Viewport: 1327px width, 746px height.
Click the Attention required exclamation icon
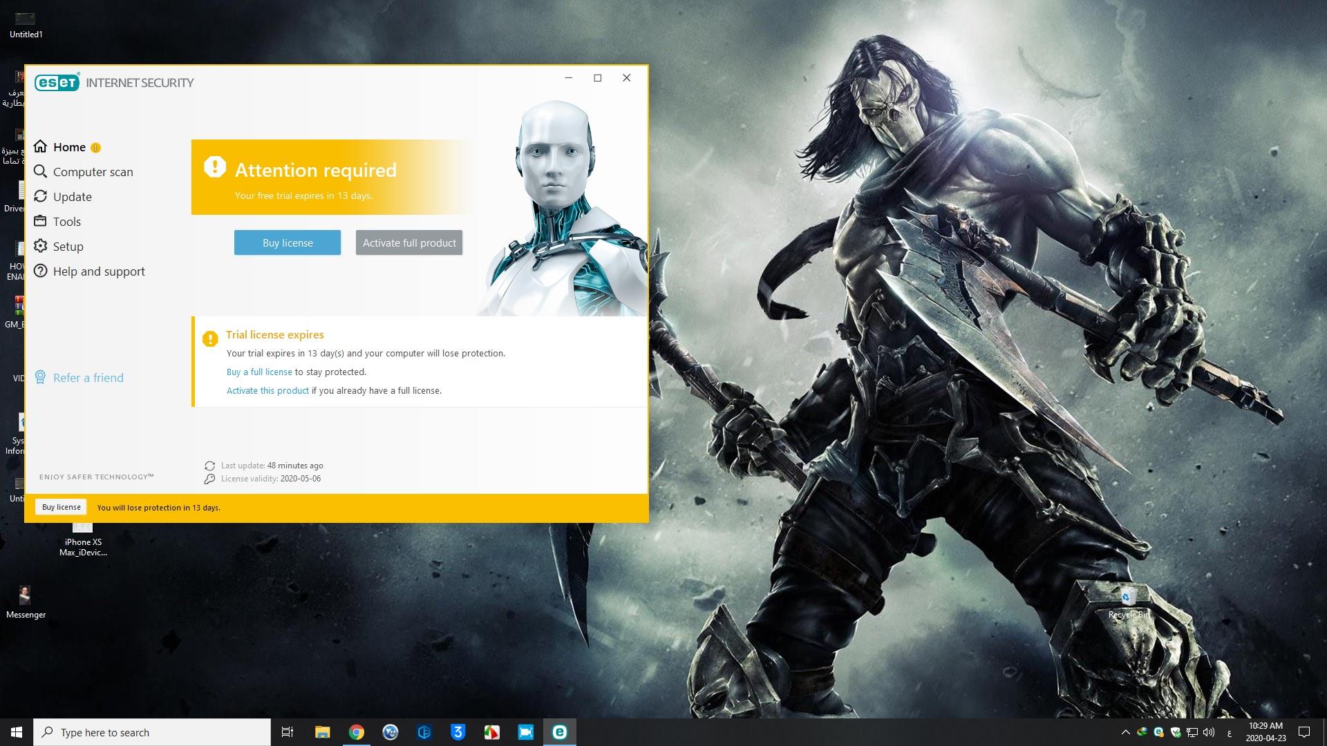[215, 166]
